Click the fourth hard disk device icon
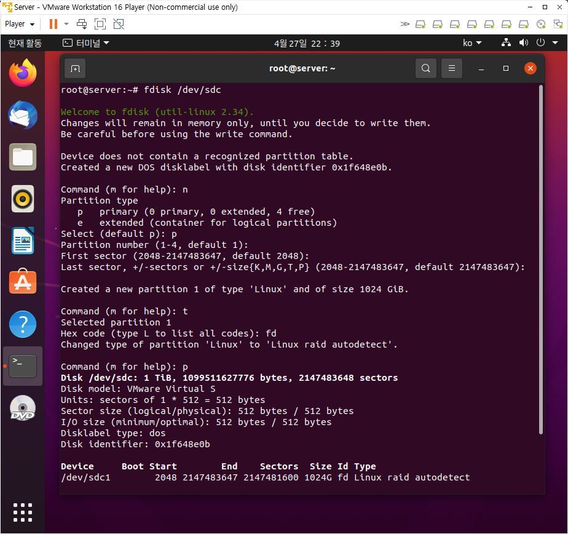The width and height of the screenshot is (568, 534). [472, 24]
